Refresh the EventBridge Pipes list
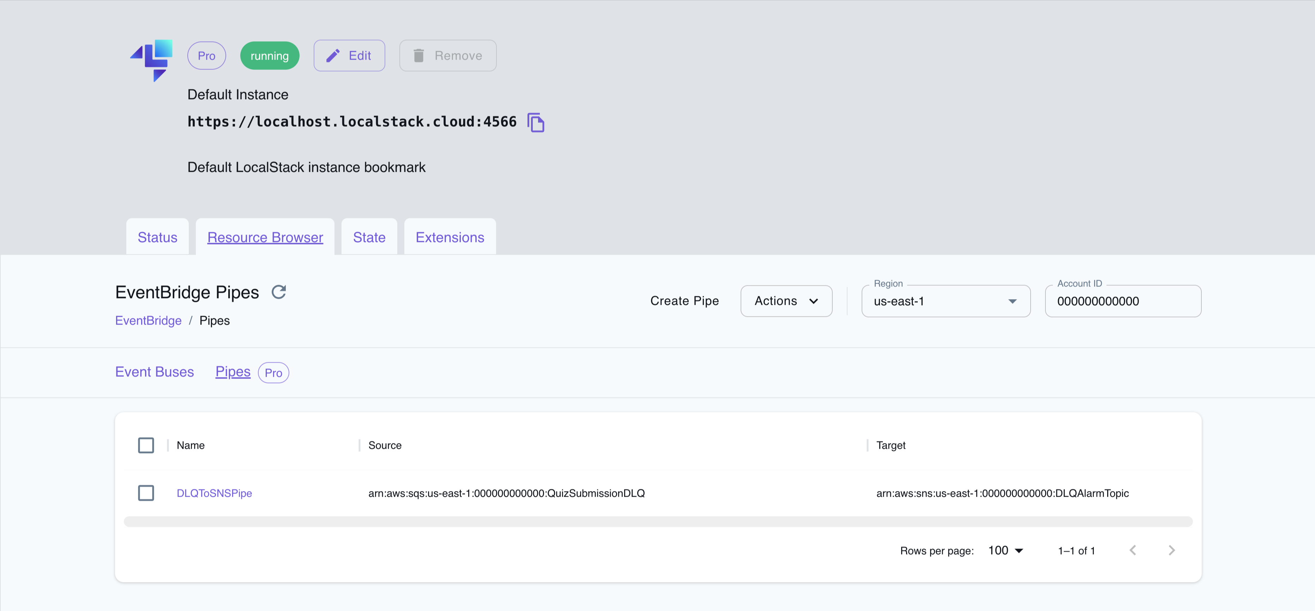This screenshot has height=611, width=1315. [x=279, y=292]
